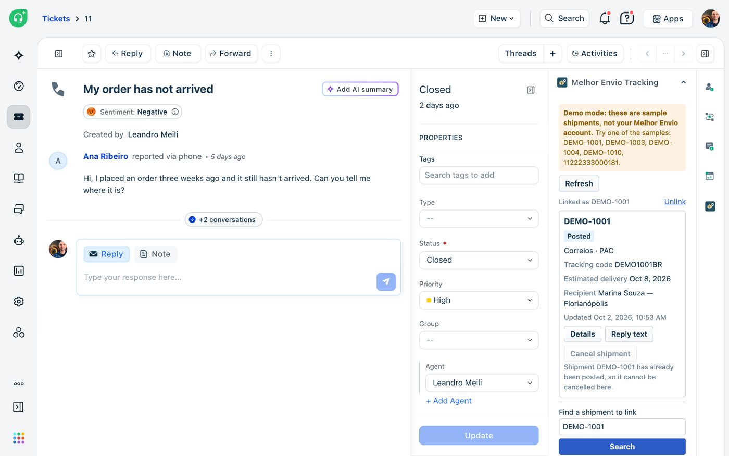Toggle the right apps panel
This screenshot has width=729, height=456.
705,54
